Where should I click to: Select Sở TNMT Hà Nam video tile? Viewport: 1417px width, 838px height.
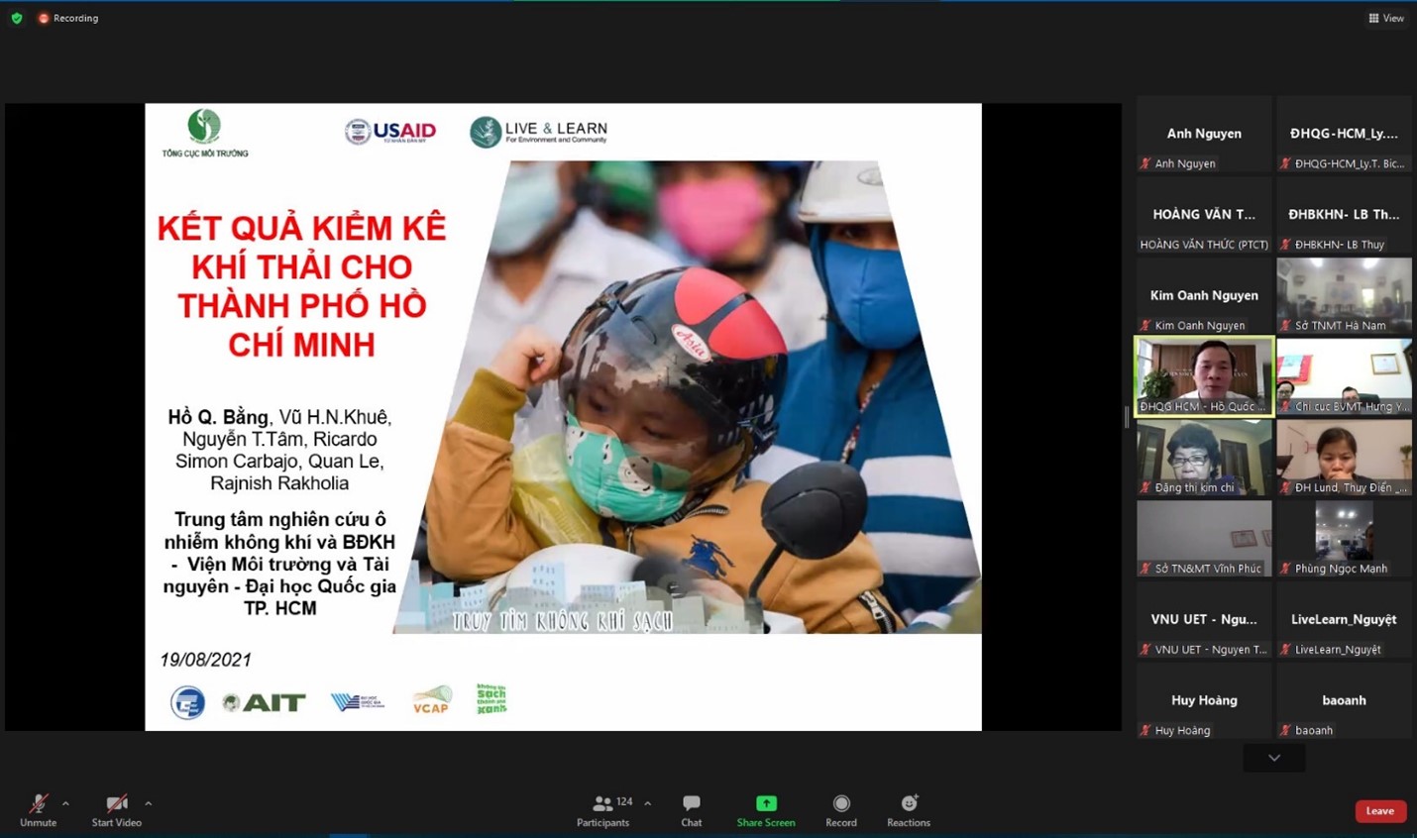1344,295
